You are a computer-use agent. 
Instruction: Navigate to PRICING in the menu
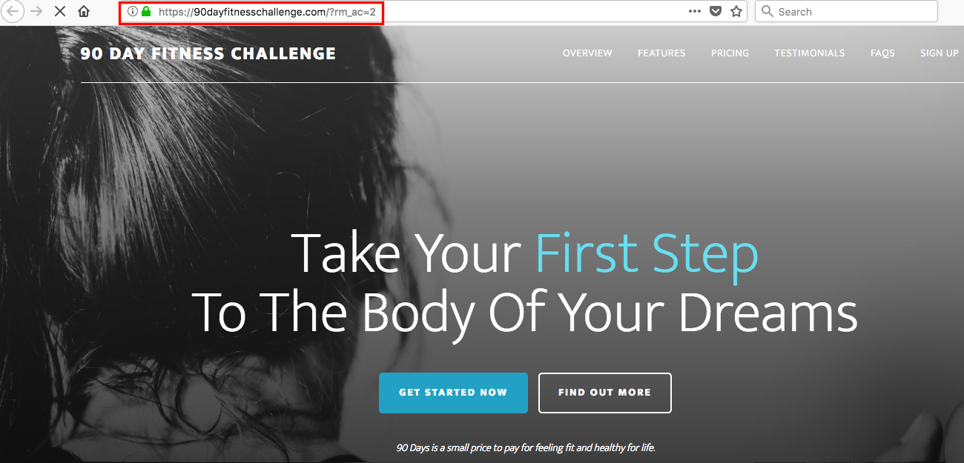(x=730, y=53)
